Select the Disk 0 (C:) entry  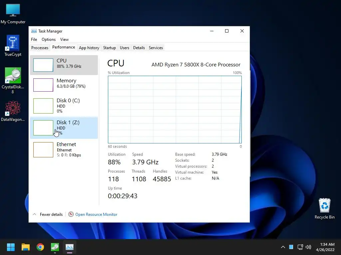(x=64, y=106)
